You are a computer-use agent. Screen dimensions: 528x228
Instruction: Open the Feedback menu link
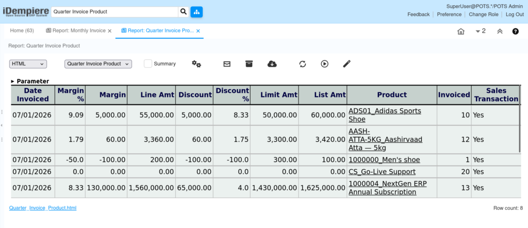pos(418,14)
